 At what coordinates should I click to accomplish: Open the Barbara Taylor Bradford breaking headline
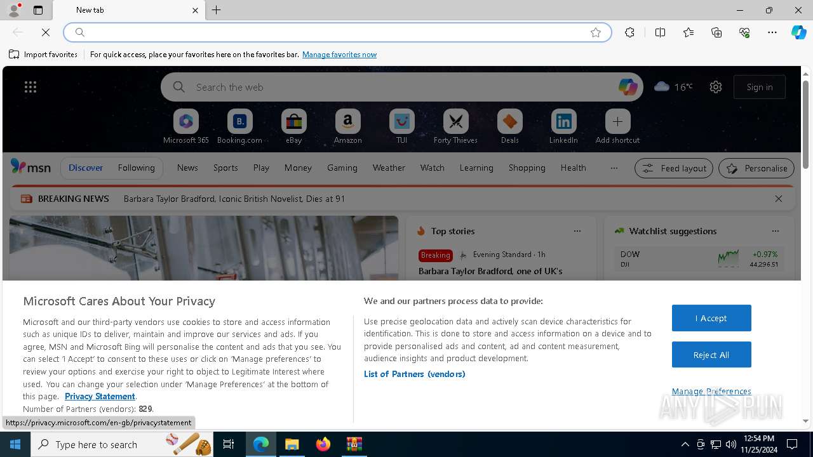pos(234,199)
